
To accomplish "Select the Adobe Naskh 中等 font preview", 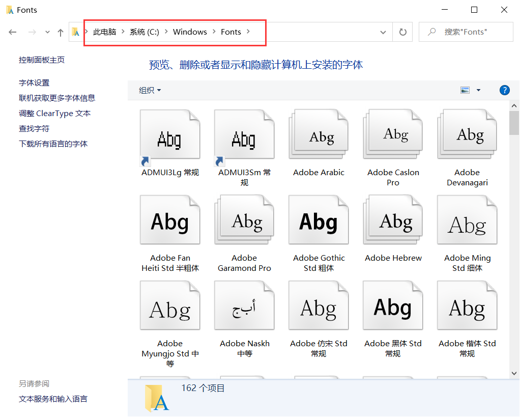I will tap(244, 305).
